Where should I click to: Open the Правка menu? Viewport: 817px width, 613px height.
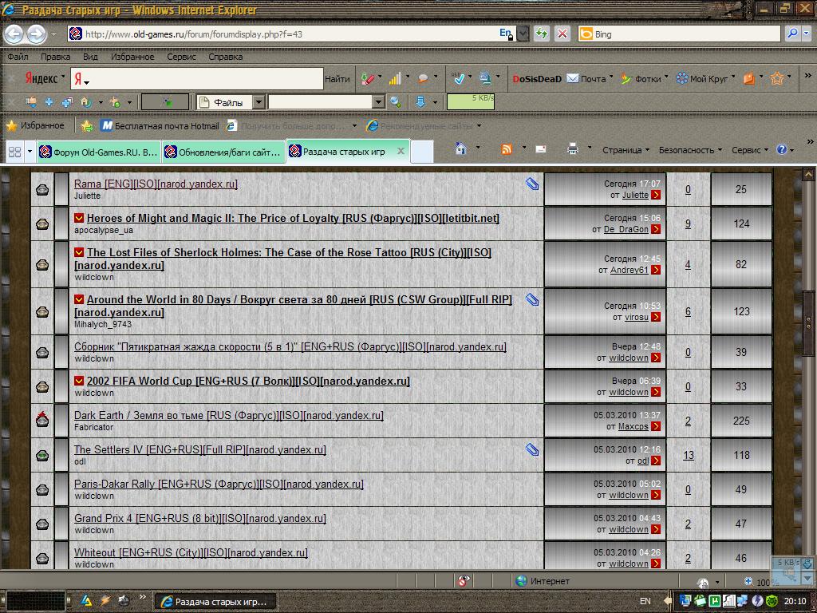(x=55, y=57)
